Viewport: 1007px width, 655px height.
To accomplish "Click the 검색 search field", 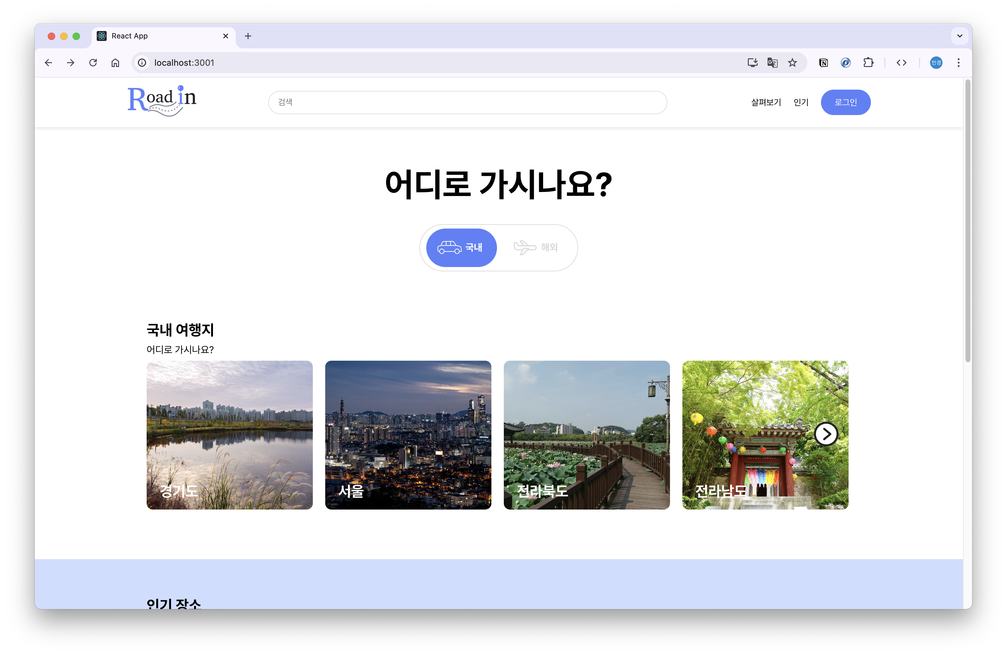I will [467, 102].
